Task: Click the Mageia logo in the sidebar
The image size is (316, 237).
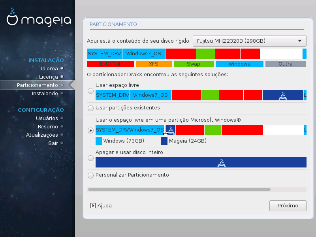Action: coord(39,20)
